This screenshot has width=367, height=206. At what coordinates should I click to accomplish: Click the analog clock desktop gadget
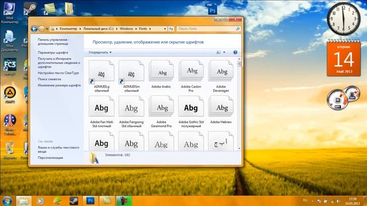pos(343,19)
